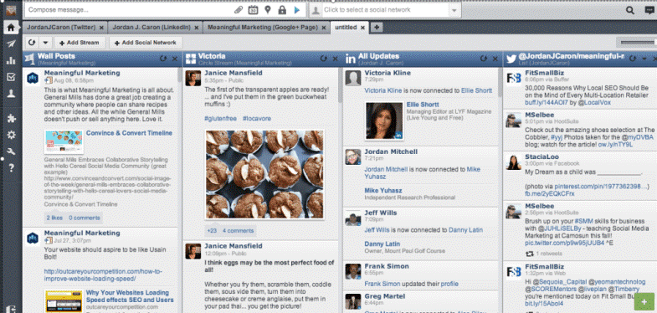Open the refresh interval dropdown arrow
The image size is (657, 313).
point(45,43)
